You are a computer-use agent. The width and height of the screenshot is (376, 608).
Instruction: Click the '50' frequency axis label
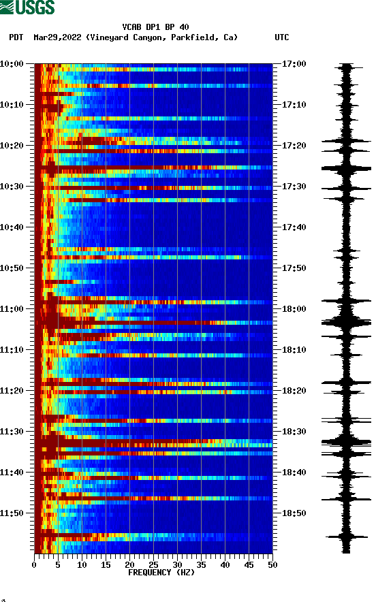click(272, 565)
